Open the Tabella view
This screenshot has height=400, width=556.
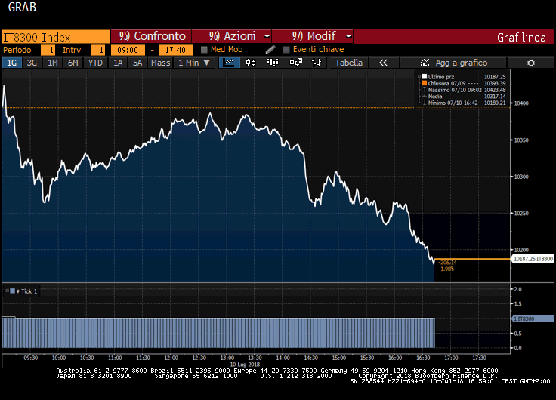click(349, 63)
